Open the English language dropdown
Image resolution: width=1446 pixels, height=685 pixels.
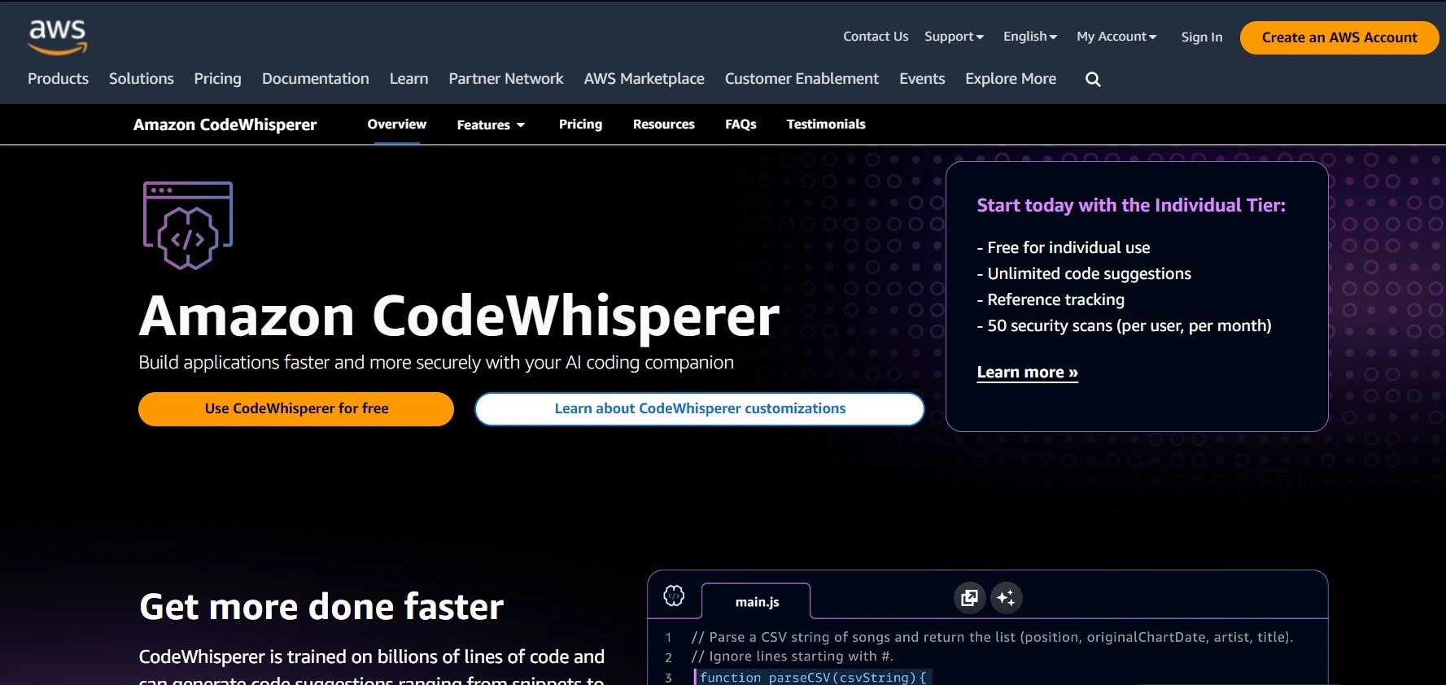coord(1029,37)
